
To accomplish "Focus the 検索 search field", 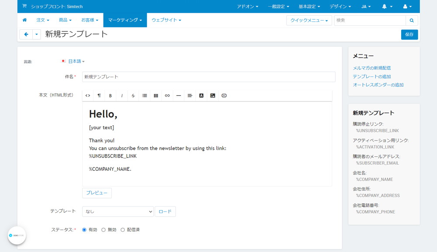I will click(x=370, y=21).
